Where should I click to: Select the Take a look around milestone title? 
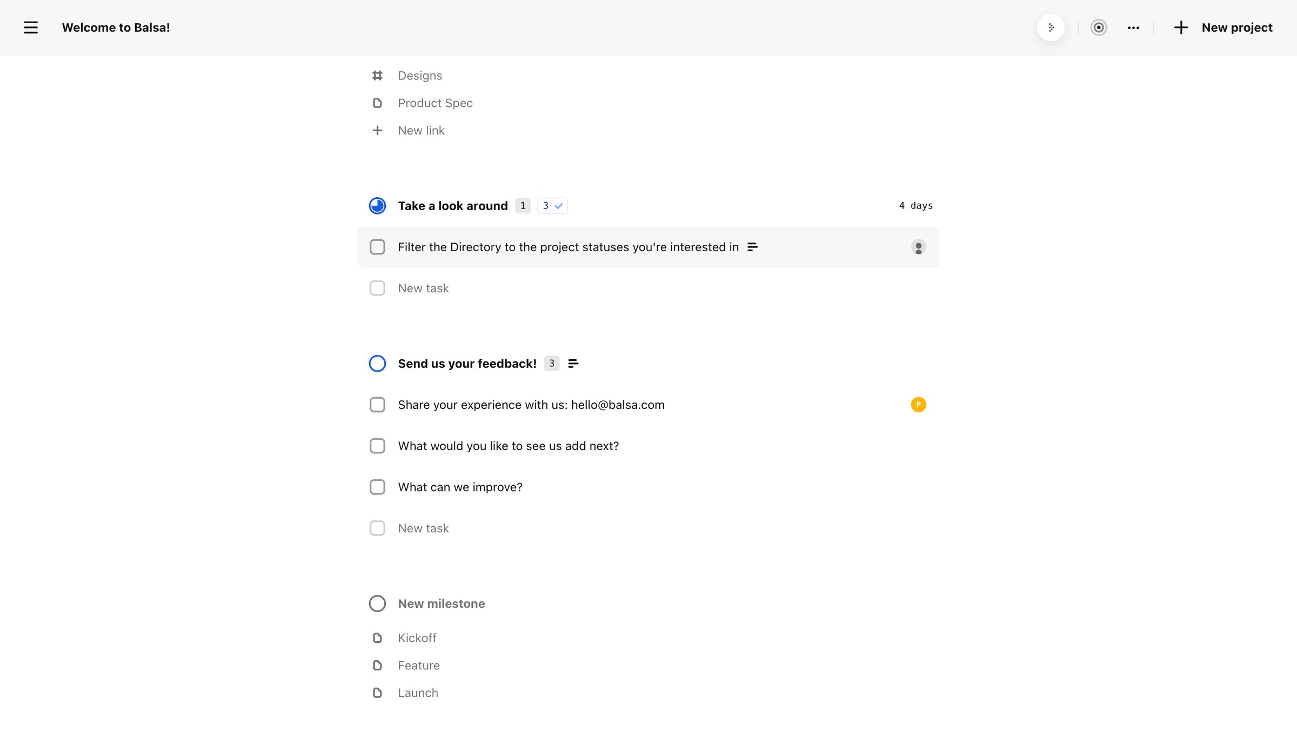coord(452,206)
